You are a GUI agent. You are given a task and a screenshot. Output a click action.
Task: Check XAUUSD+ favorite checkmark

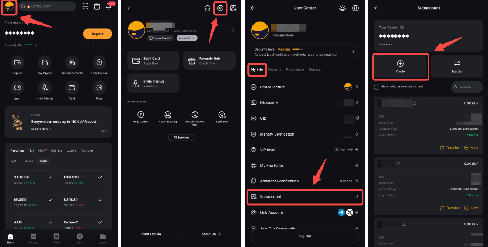click(50, 177)
